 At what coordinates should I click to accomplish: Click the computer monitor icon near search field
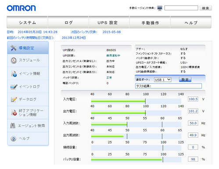[x=160, y=8]
